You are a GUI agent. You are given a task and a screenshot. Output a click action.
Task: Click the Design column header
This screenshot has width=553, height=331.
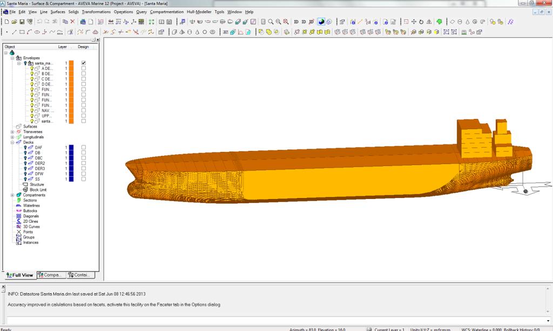click(x=83, y=47)
